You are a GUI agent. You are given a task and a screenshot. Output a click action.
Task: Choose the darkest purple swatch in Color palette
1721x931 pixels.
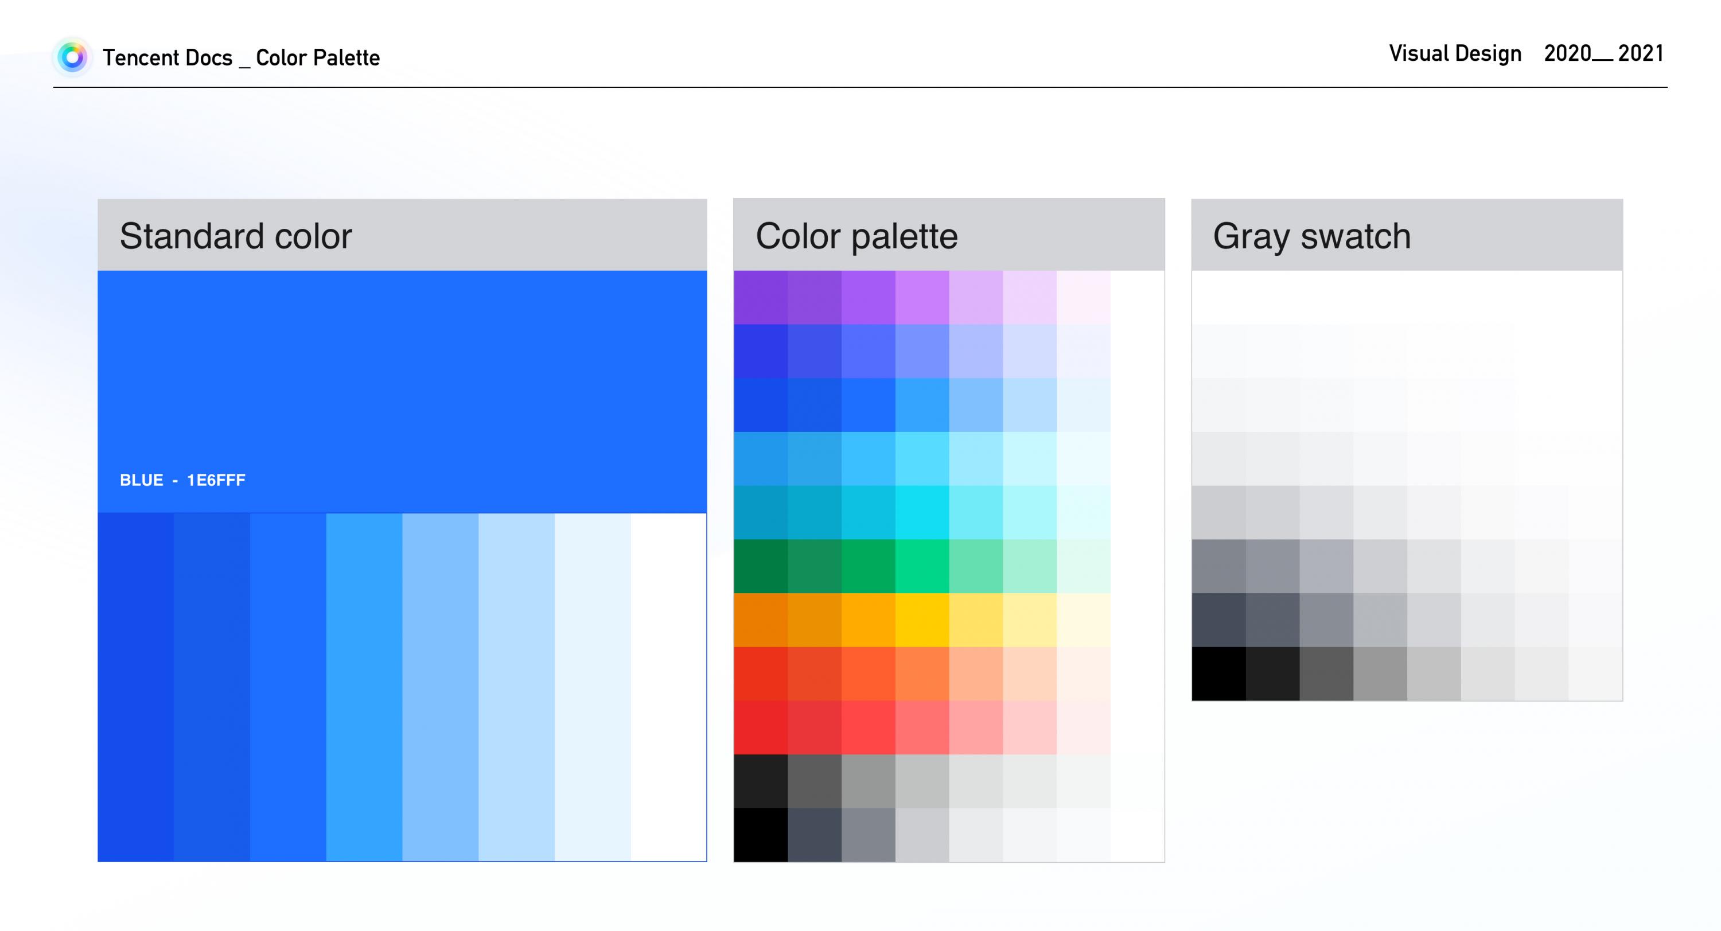(760, 297)
